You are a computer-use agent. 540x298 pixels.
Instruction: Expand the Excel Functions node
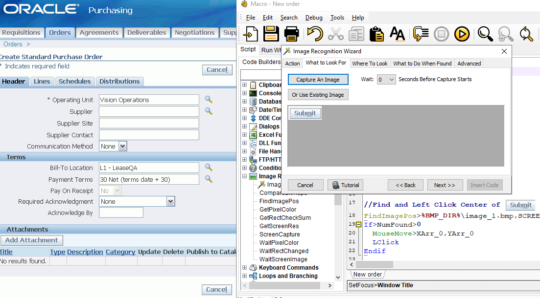244,135
